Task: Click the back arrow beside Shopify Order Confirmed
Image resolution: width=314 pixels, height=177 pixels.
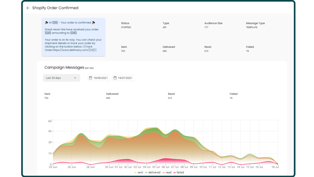Action: 28,8
